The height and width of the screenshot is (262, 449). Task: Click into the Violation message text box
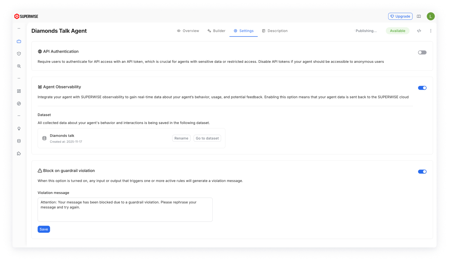pyautogui.click(x=125, y=210)
